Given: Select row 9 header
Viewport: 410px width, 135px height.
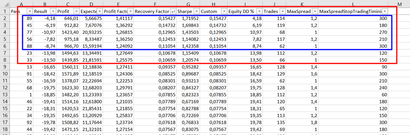Looking at the screenshot, I should (5, 67).
